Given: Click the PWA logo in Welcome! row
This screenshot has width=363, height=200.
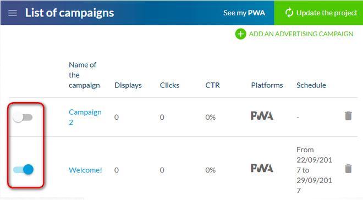Looking at the screenshot, I should click(262, 168).
